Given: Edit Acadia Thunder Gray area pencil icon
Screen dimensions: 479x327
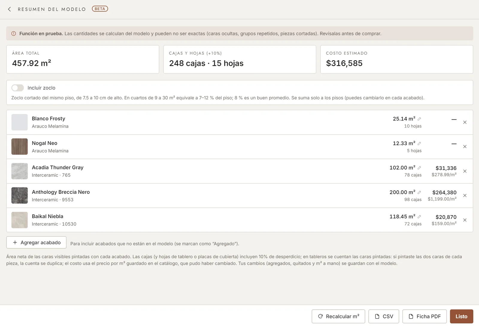Looking at the screenshot, I should [x=419, y=168].
